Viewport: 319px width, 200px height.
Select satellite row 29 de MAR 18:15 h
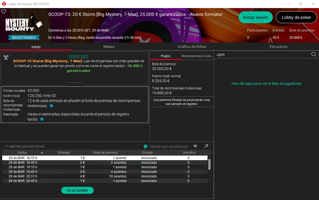tap(105, 158)
